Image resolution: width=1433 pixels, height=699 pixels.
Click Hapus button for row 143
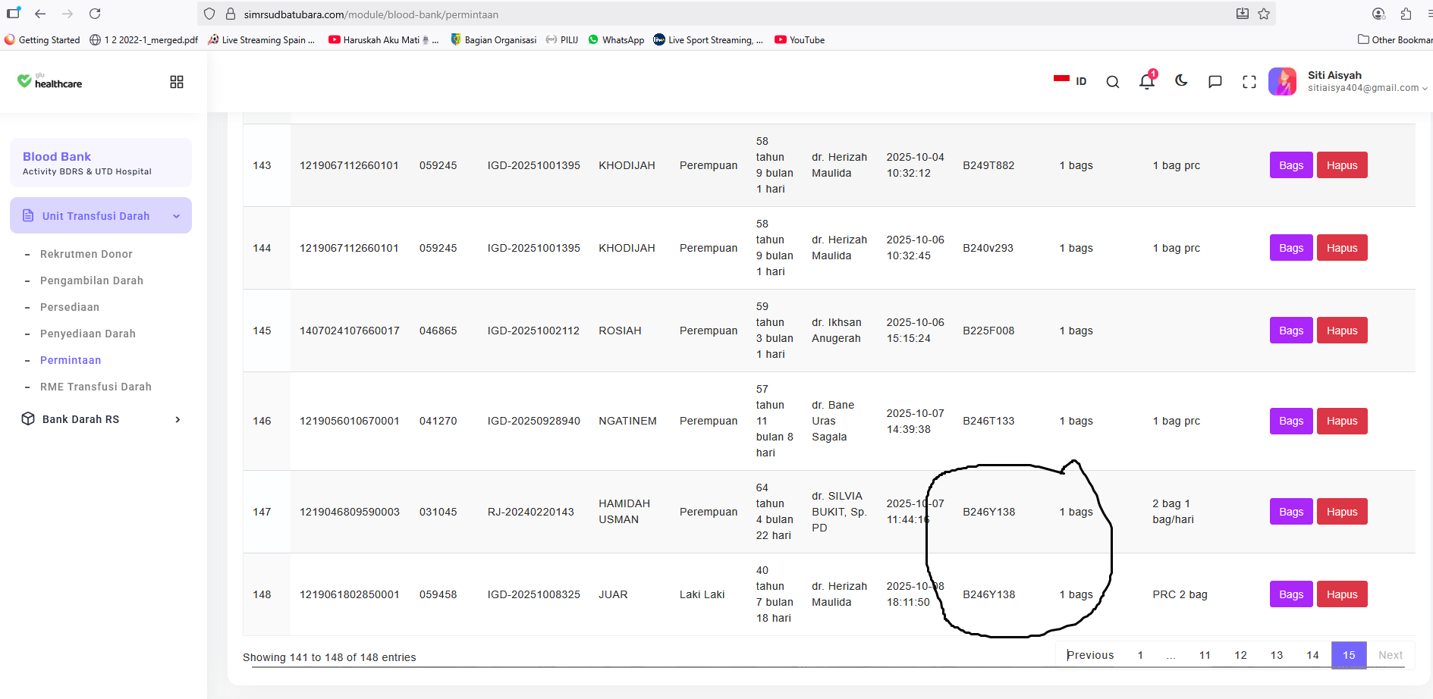point(1342,165)
